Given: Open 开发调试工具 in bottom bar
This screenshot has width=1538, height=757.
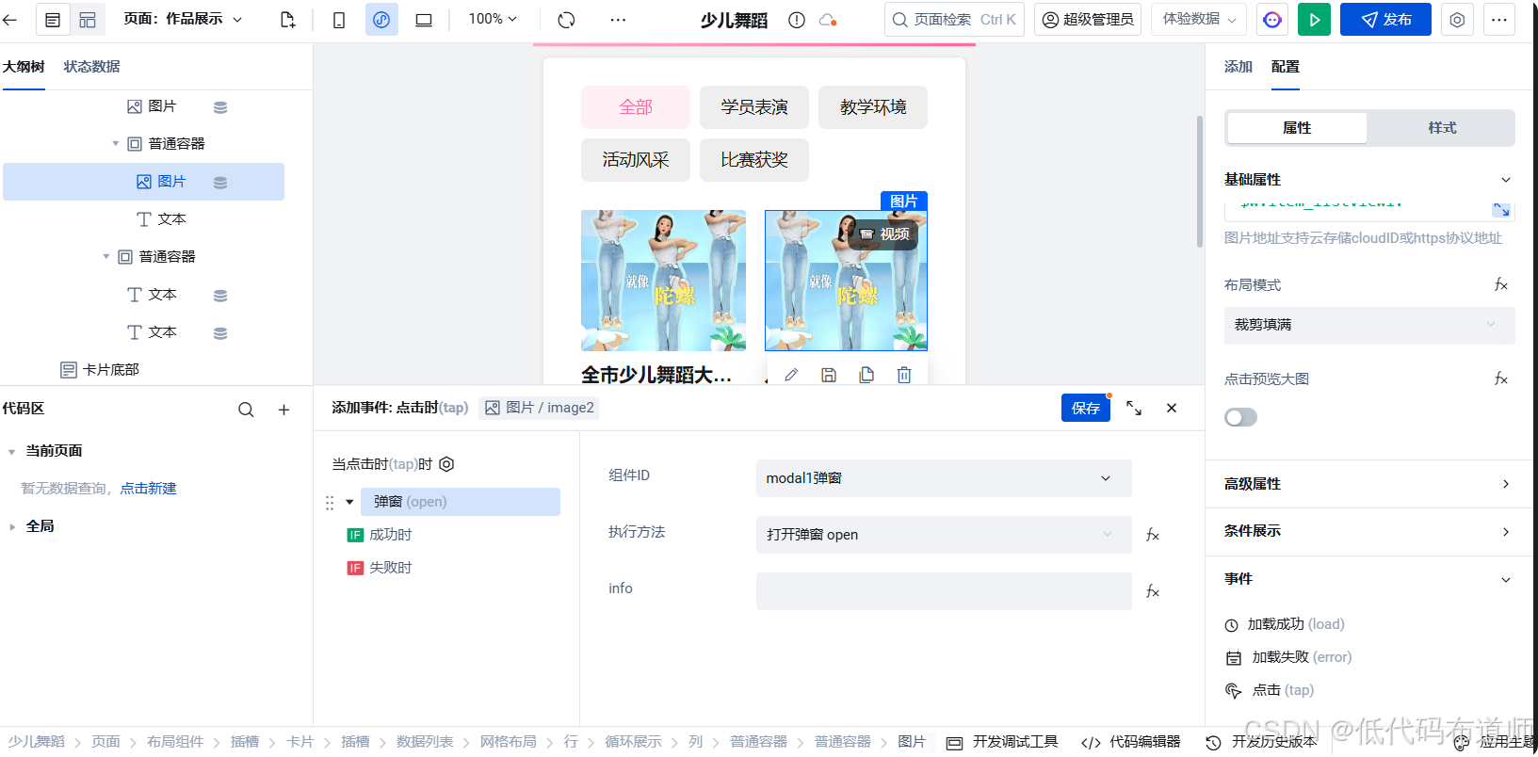Looking at the screenshot, I should click(x=1003, y=742).
